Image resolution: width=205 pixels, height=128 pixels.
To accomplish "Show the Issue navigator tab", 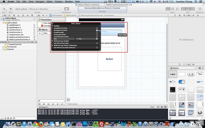I will point(19,15).
